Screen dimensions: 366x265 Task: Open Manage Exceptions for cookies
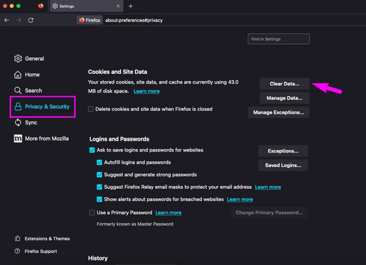click(279, 112)
